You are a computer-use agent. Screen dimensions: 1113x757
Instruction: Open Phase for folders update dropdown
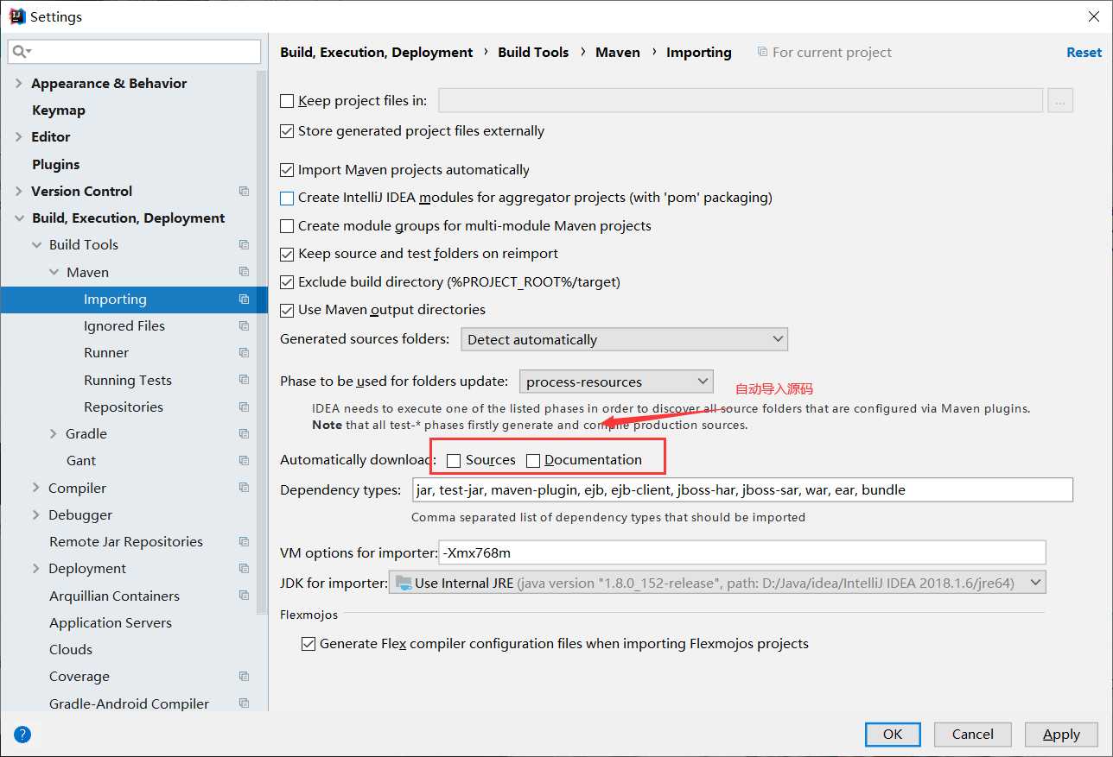616,382
